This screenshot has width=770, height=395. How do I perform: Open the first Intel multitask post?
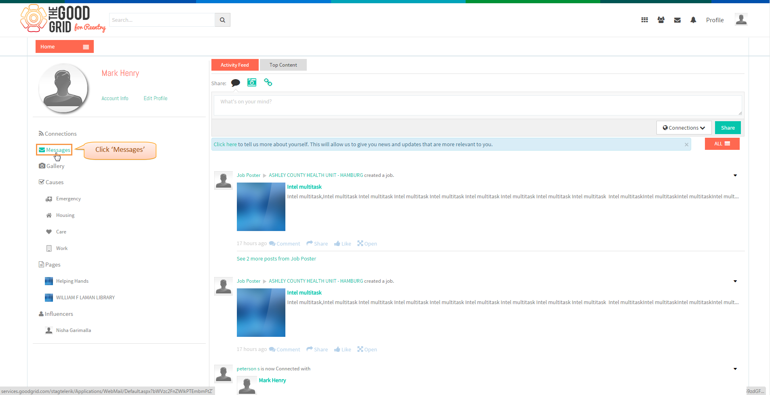tap(367, 244)
